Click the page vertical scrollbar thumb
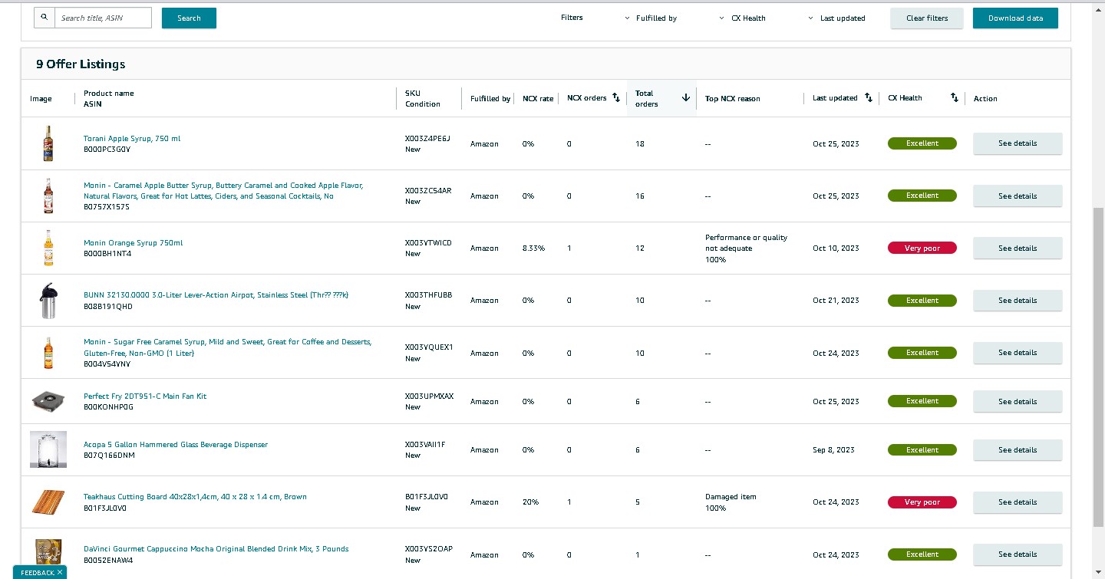 [1099, 367]
